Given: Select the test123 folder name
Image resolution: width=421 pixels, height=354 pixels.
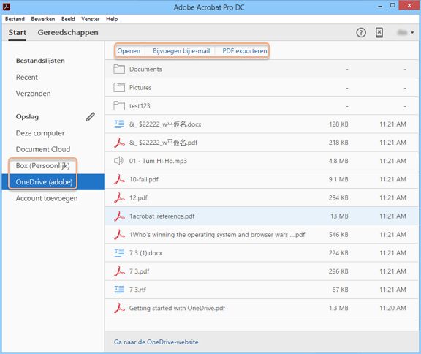Looking at the screenshot, I should (x=140, y=106).
